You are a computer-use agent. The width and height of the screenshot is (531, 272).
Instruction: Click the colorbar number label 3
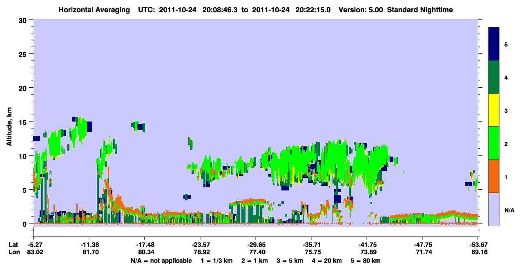click(x=506, y=110)
